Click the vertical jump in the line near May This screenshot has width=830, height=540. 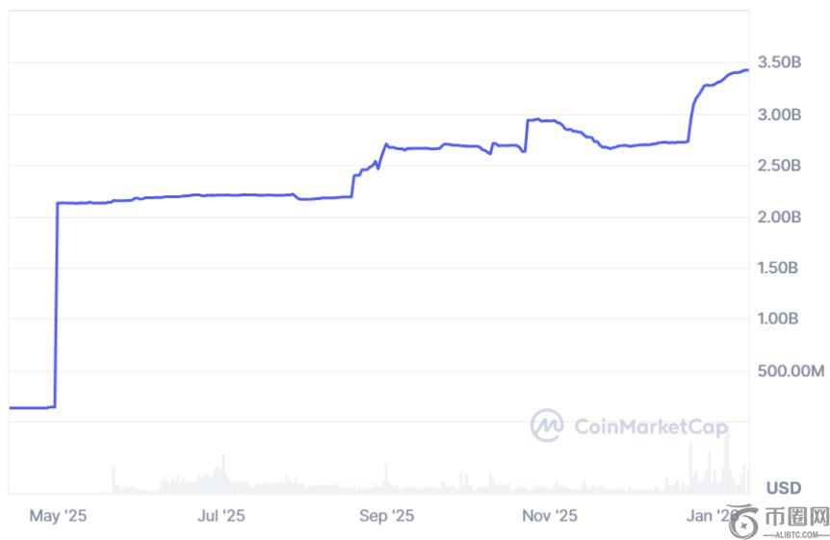[56, 308]
